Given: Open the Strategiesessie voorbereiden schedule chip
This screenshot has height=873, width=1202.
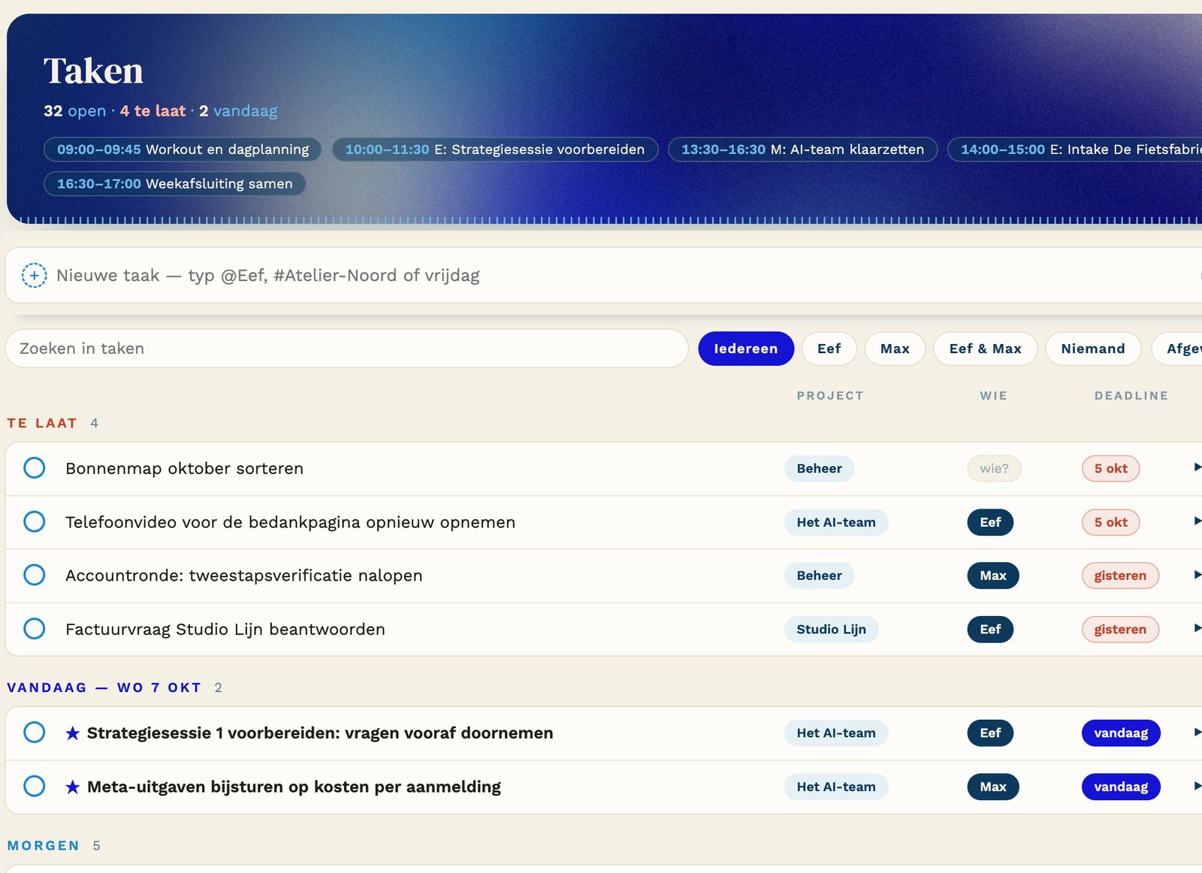Looking at the screenshot, I should 495,150.
